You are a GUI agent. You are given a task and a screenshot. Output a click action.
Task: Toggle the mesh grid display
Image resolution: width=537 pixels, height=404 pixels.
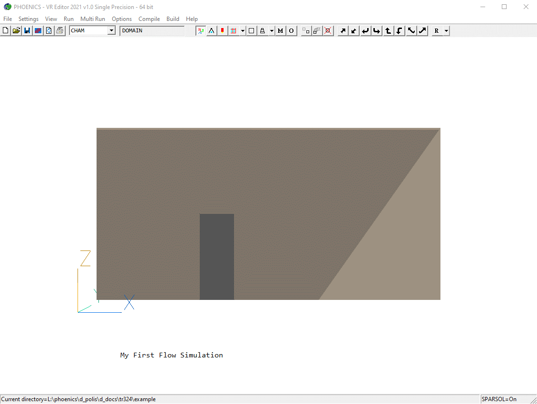233,31
